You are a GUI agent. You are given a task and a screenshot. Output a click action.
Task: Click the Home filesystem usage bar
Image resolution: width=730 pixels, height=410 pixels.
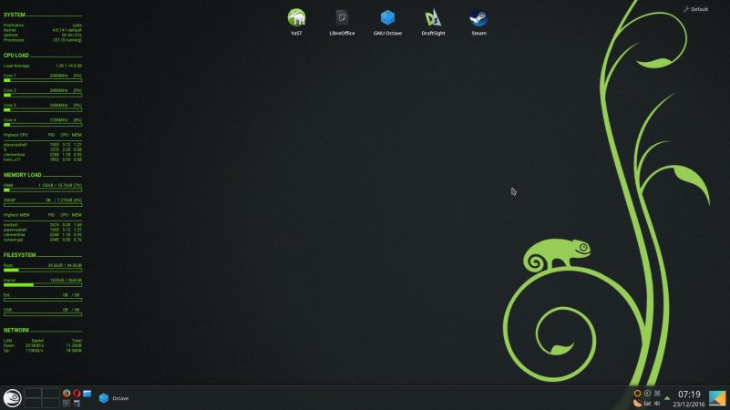click(x=43, y=285)
